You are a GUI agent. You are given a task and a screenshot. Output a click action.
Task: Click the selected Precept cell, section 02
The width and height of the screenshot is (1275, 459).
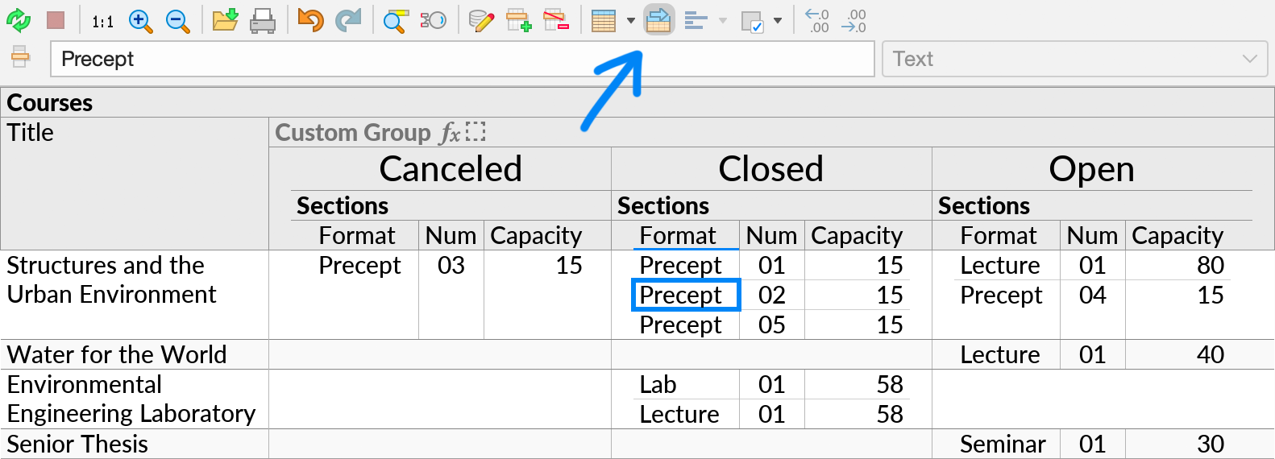tap(686, 295)
